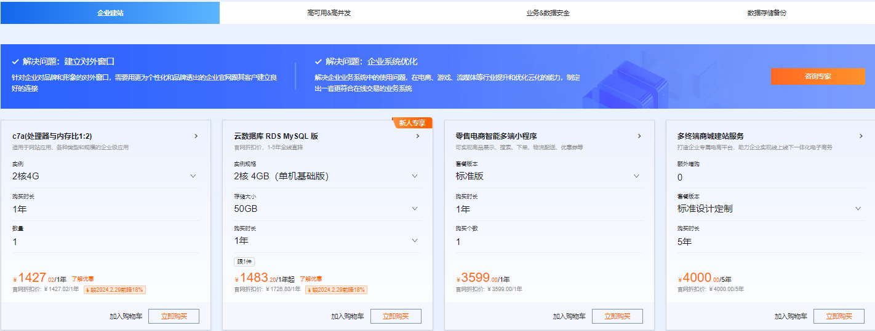The image size is (875, 331).
Task: Click the 多终端商城建站服务 title
Action: (x=711, y=136)
